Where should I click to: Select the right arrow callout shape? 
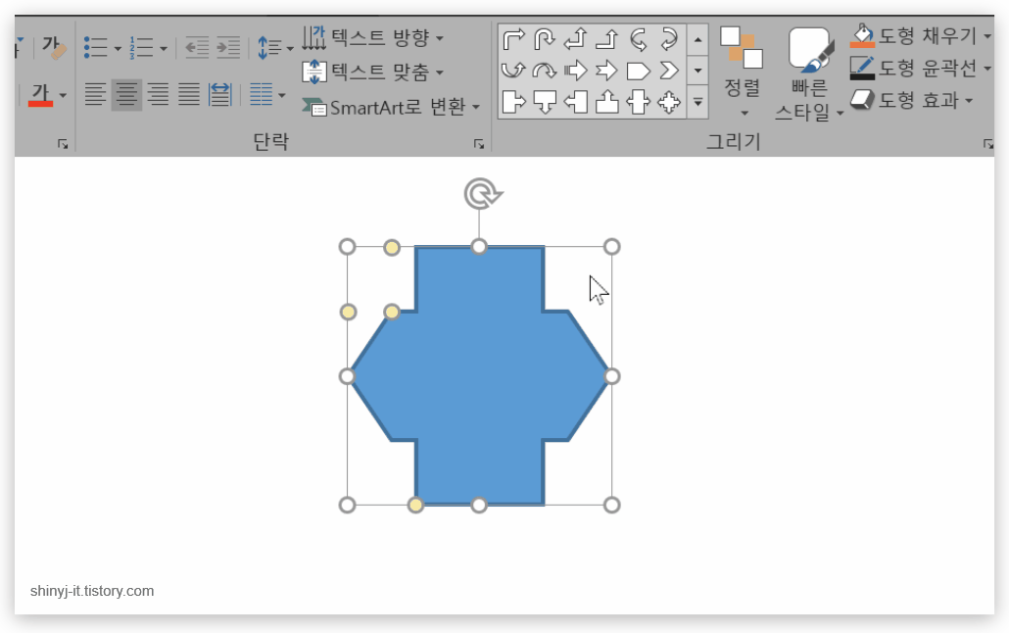click(x=513, y=102)
